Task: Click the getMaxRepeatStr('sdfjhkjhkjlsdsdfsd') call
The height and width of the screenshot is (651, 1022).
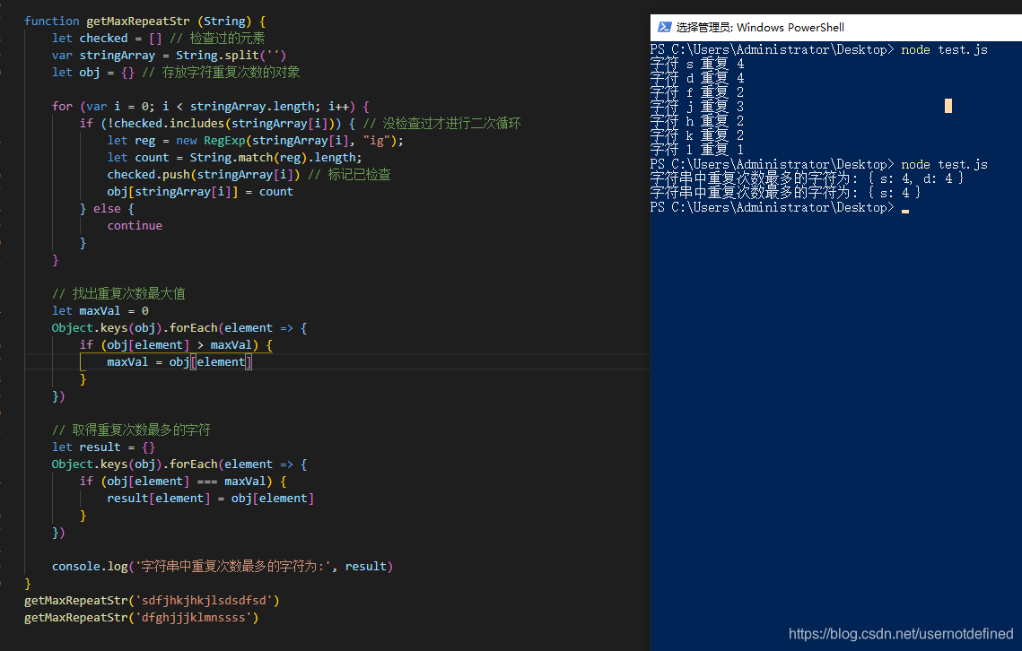Action: click(152, 600)
